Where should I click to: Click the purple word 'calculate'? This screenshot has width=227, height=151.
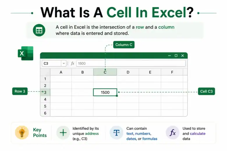pos(198,134)
